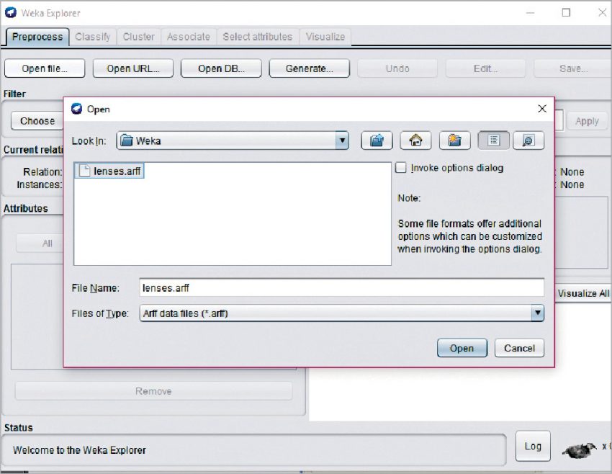
Task: Cancel the Open dialog
Action: click(519, 348)
